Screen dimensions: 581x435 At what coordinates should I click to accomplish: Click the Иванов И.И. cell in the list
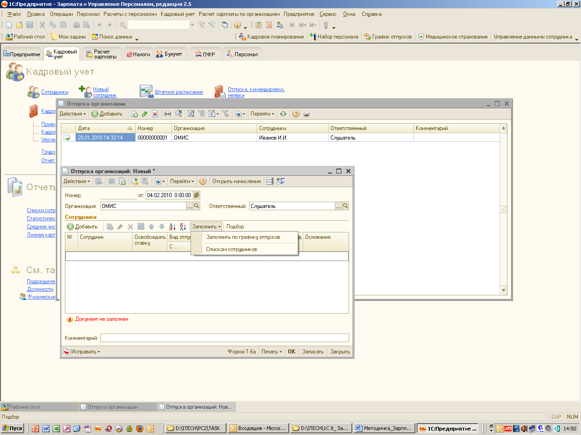click(x=293, y=138)
